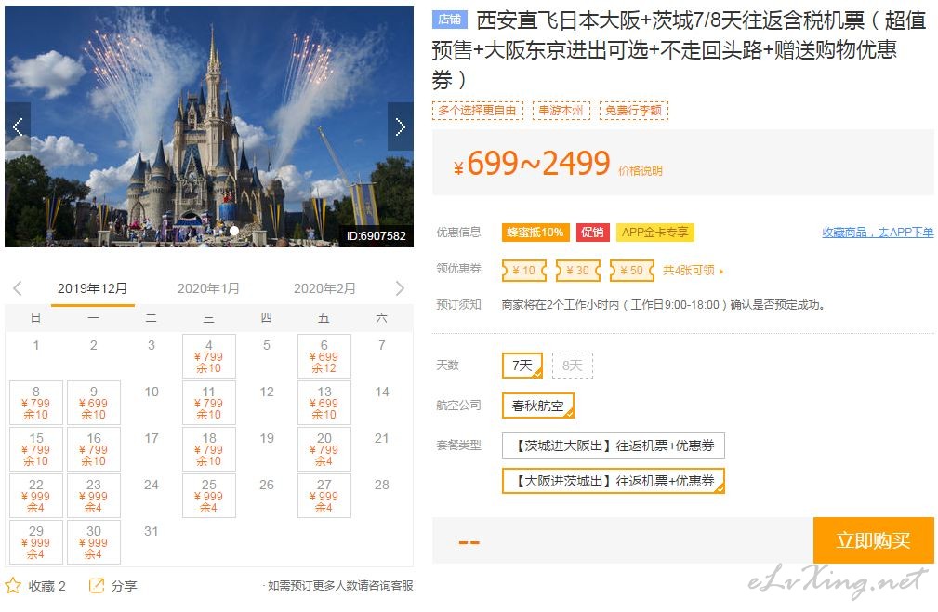Click the white carousel indicator dot
This screenshot has width=938, height=612.
[x=234, y=231]
